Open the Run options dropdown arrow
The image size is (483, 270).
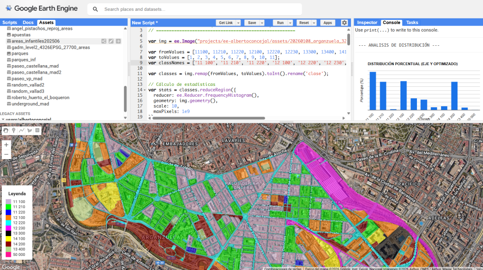pyautogui.click(x=291, y=23)
